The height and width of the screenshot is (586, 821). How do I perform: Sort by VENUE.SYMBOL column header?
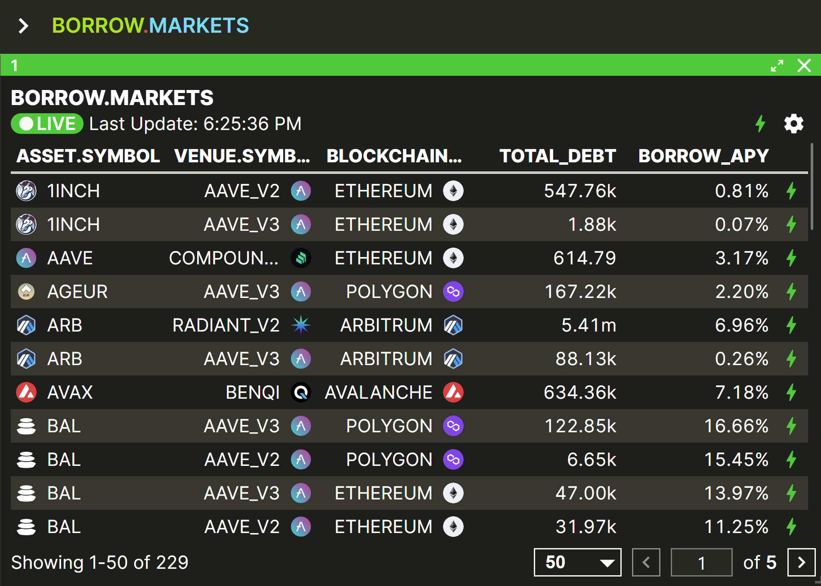point(242,156)
